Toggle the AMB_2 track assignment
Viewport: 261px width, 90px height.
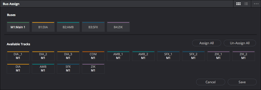pos(143,56)
